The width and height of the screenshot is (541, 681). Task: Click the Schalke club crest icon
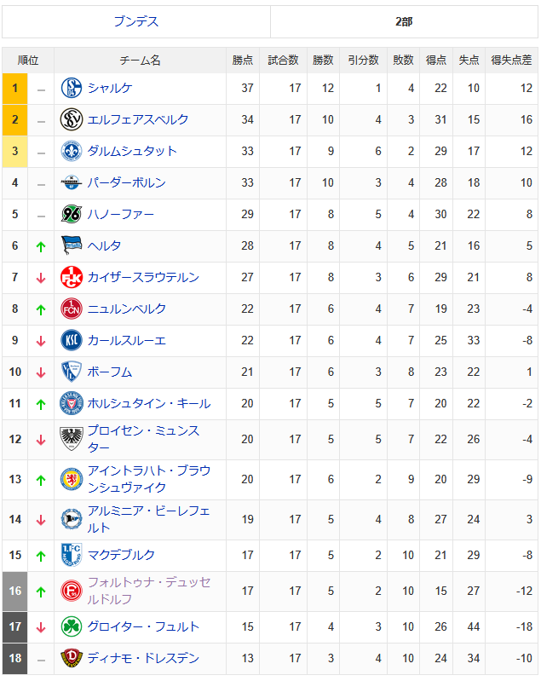(x=71, y=88)
